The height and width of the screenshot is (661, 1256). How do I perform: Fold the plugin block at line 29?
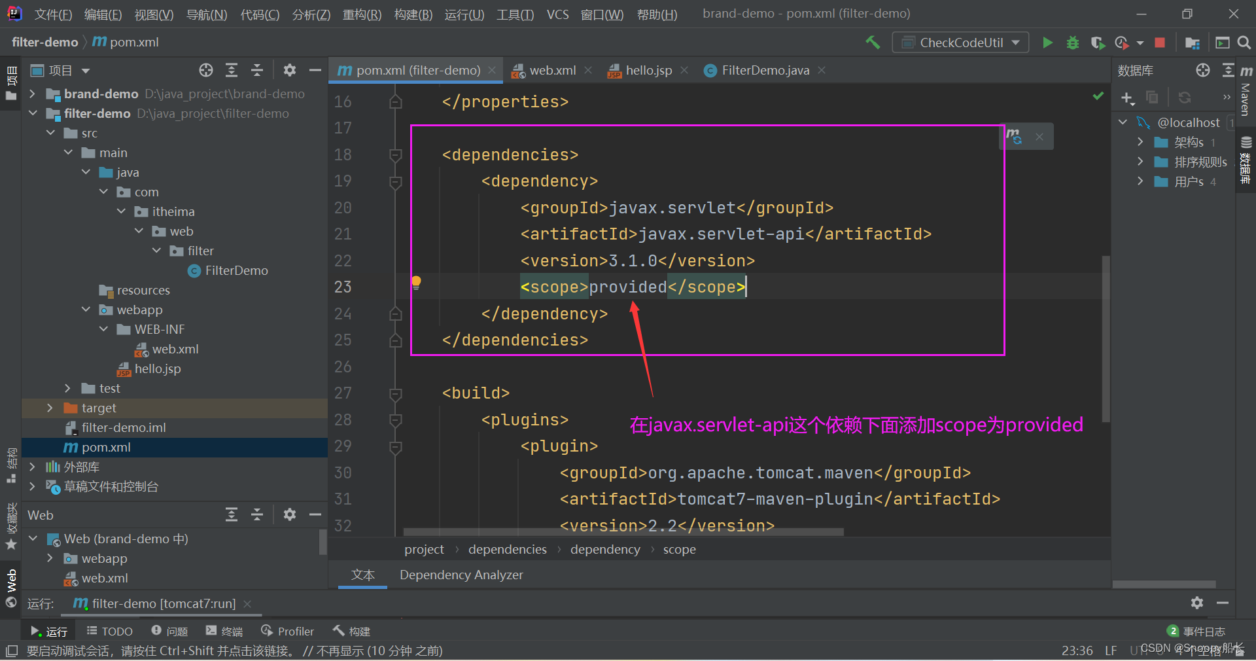tap(395, 446)
